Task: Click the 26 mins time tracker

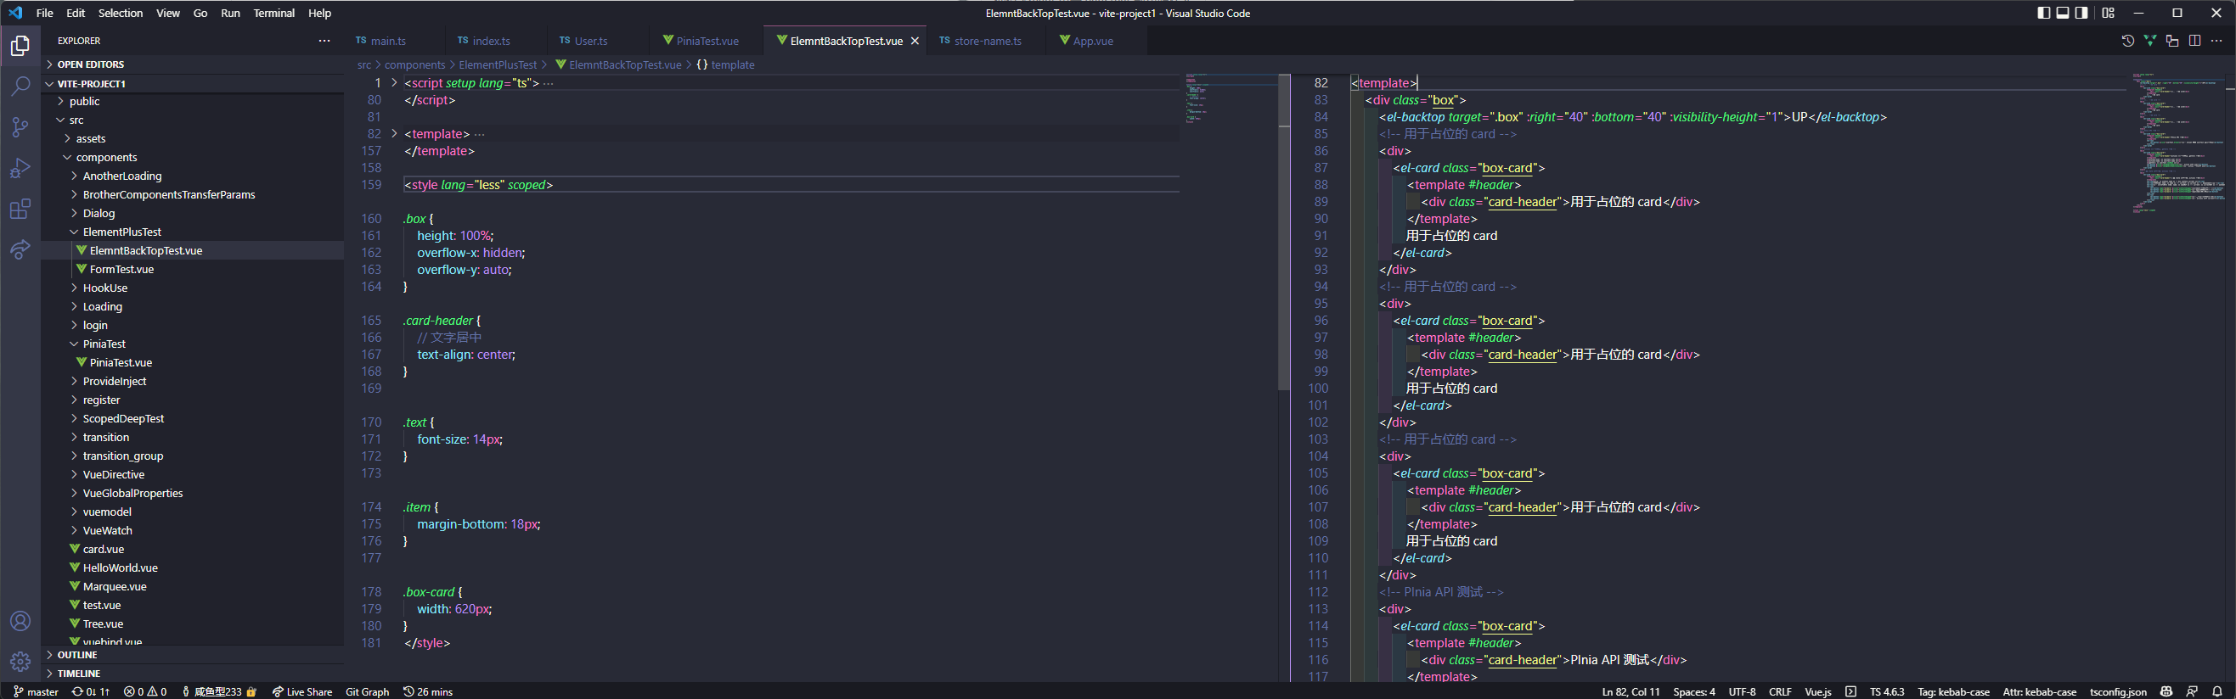Action: point(428,691)
